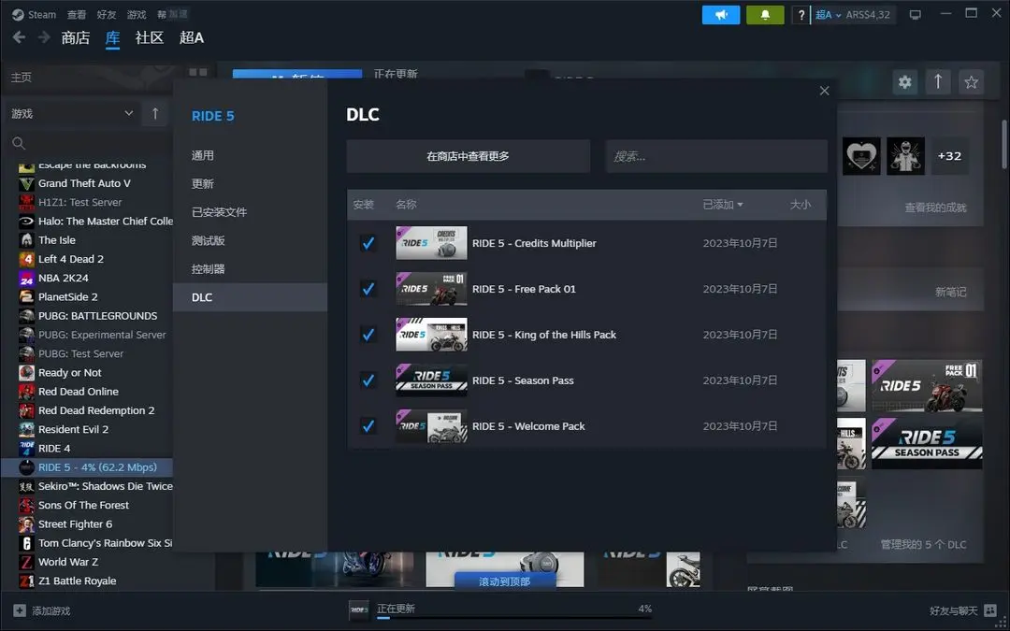Launch Big Picture mode via monitor icon
Screen dimensions: 1010x631
(915, 15)
